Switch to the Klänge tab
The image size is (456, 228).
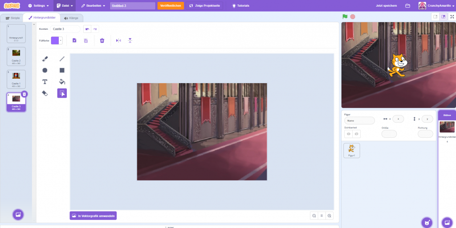[71, 18]
